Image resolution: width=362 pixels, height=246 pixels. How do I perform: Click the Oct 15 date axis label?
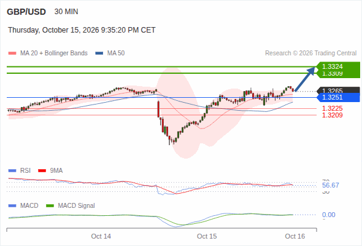tap(207, 236)
